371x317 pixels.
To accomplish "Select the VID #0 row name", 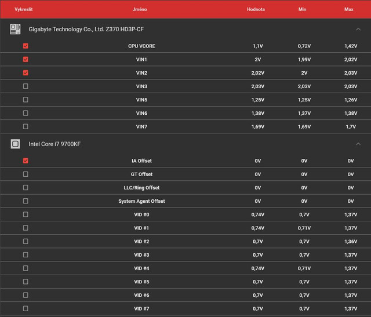I will (x=141, y=215).
